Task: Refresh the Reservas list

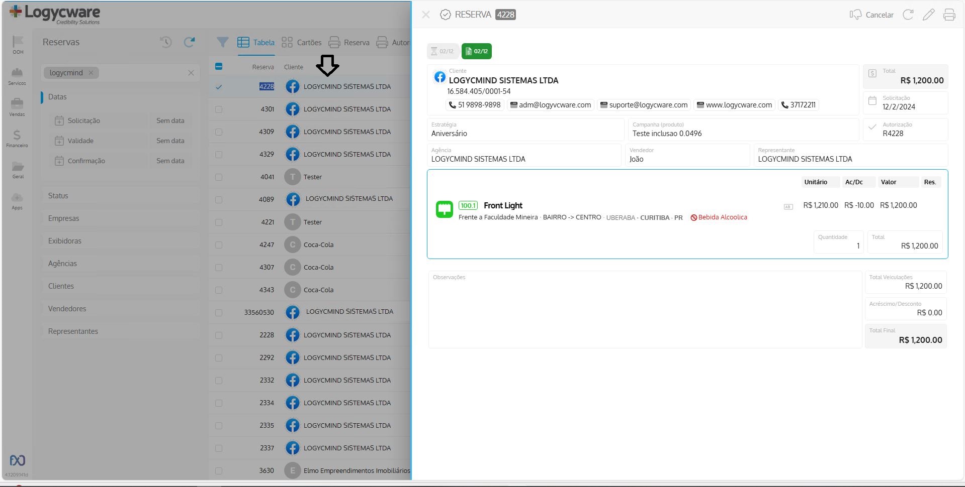Action: [189, 42]
